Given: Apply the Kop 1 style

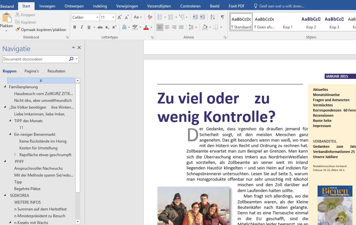Looking at the screenshot, I should [288, 22].
